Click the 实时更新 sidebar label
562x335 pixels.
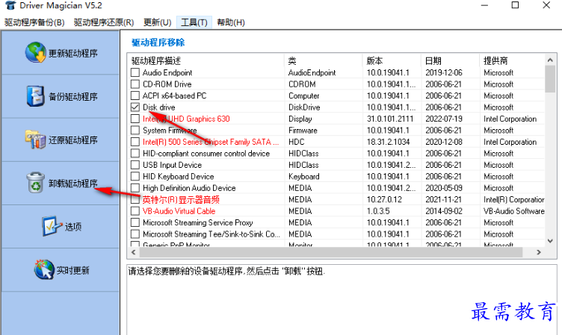72,270
